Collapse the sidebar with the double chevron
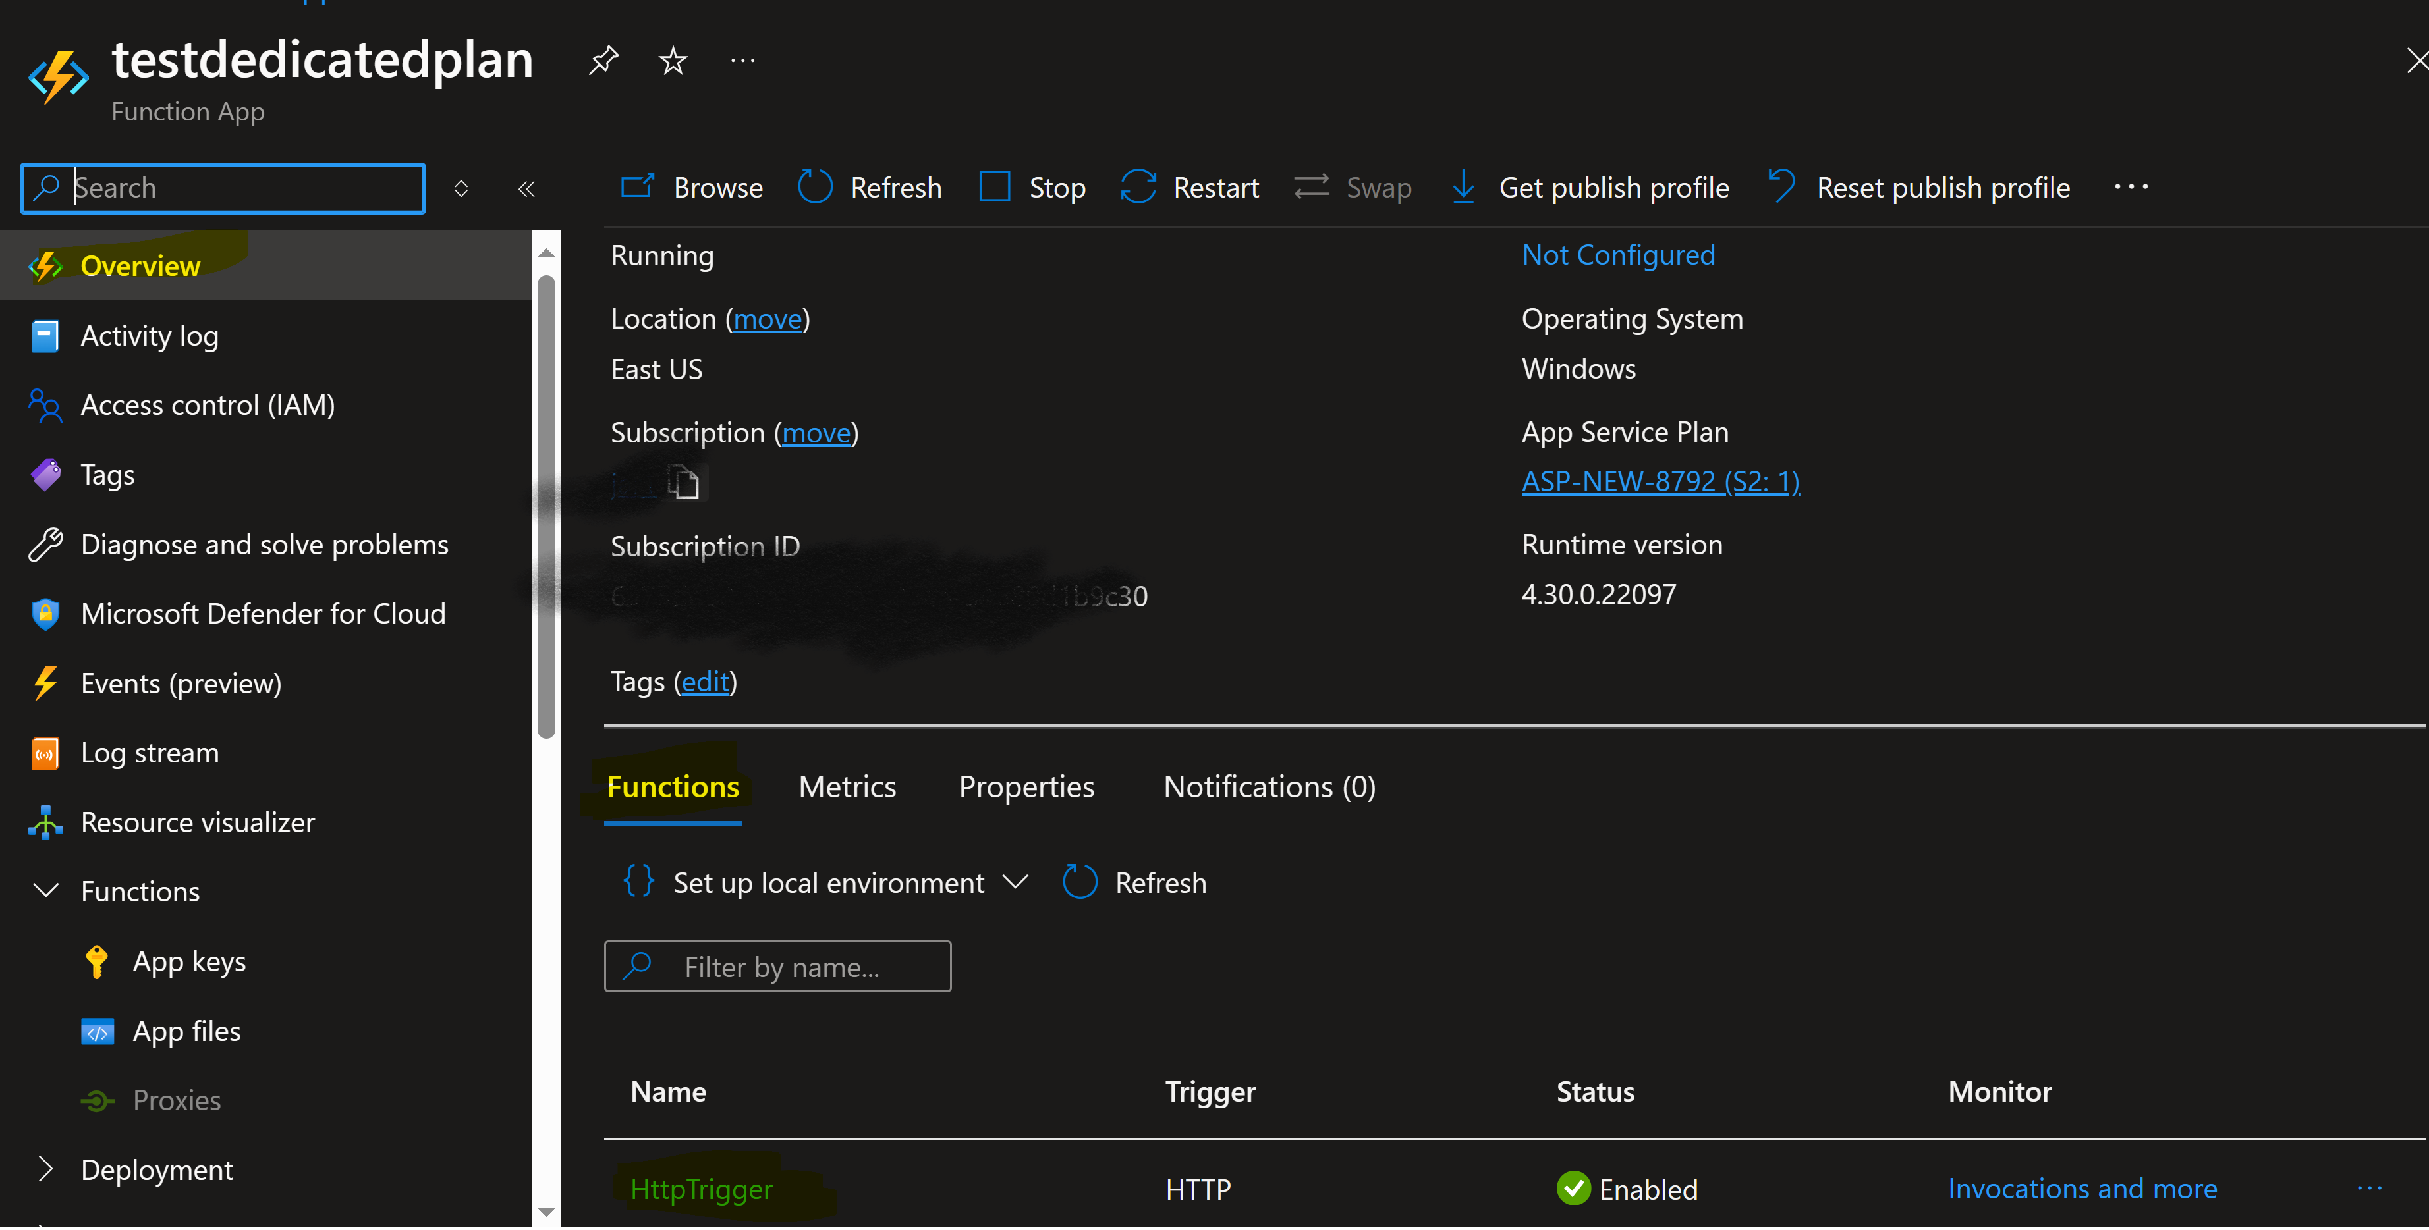 pyautogui.click(x=526, y=188)
